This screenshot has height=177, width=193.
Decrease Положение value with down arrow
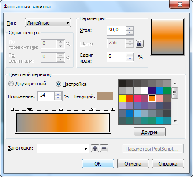click(58, 98)
